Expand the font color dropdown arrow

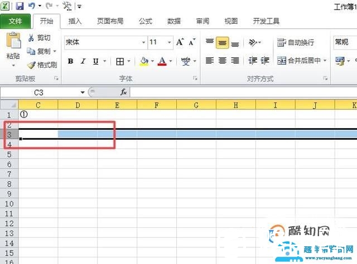pos(171,61)
